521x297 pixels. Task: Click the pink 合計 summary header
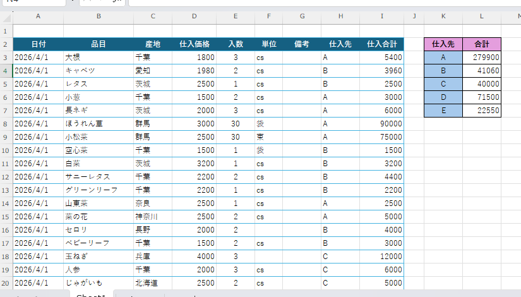point(481,44)
